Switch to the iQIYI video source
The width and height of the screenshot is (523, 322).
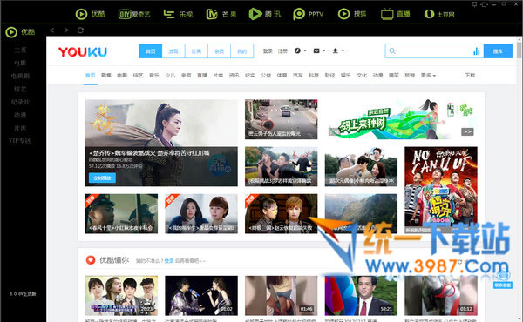[x=134, y=14]
